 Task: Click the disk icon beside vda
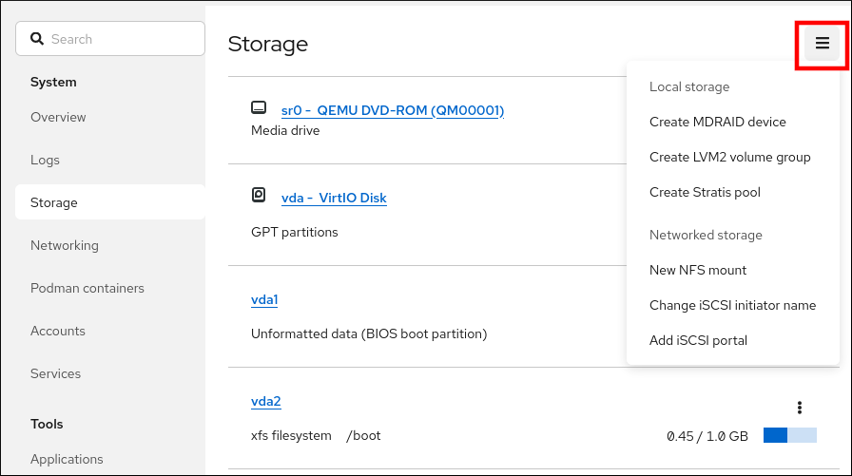(259, 196)
